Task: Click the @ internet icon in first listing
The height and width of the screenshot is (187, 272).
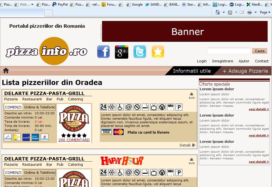Action: [129, 107]
